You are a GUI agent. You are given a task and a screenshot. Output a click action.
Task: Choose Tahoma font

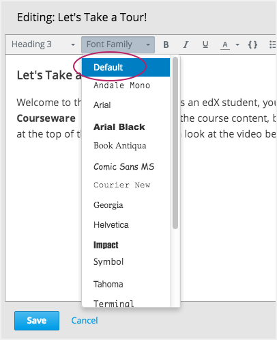126,285
